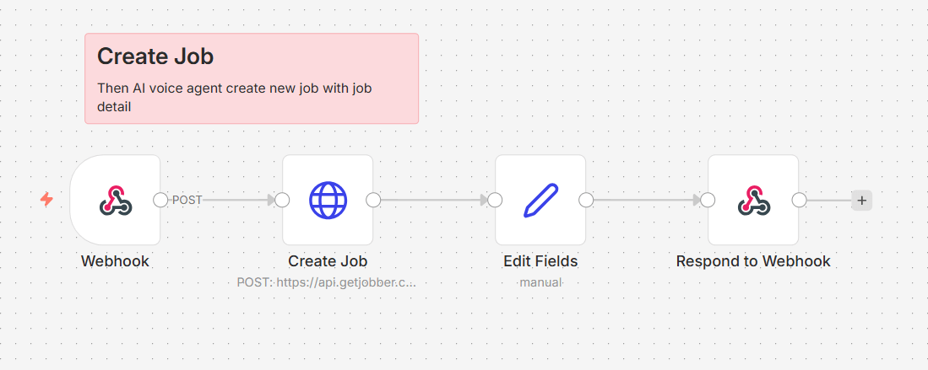Click the POST api.getjobber URL subtitle
928x370 pixels.
[328, 282]
